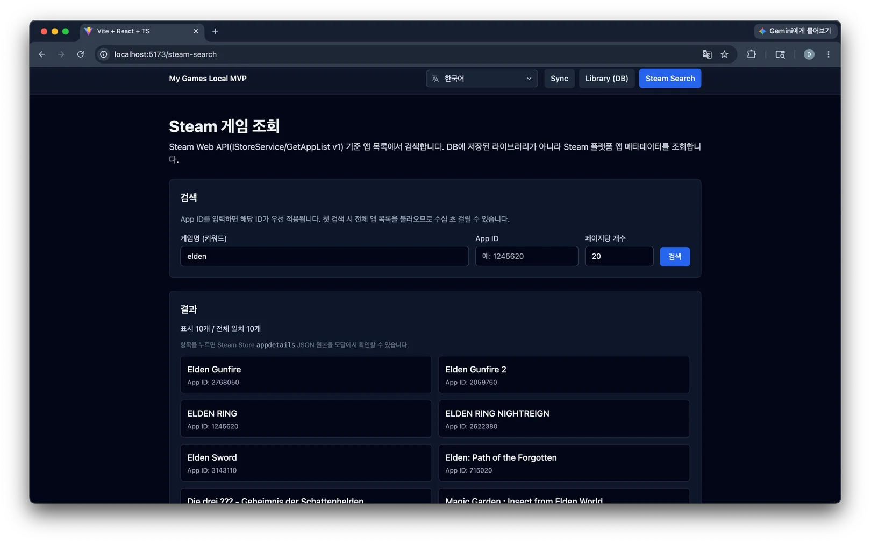The image size is (871, 543).
Task: Click the Sync button
Action: click(559, 79)
